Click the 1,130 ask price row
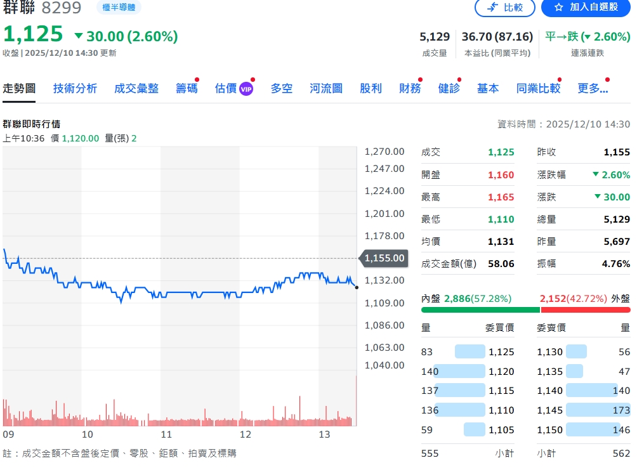637x470 pixels. [584, 352]
